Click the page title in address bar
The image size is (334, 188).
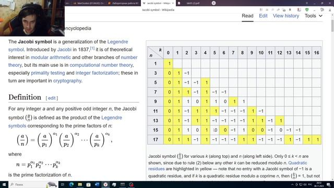158,10
